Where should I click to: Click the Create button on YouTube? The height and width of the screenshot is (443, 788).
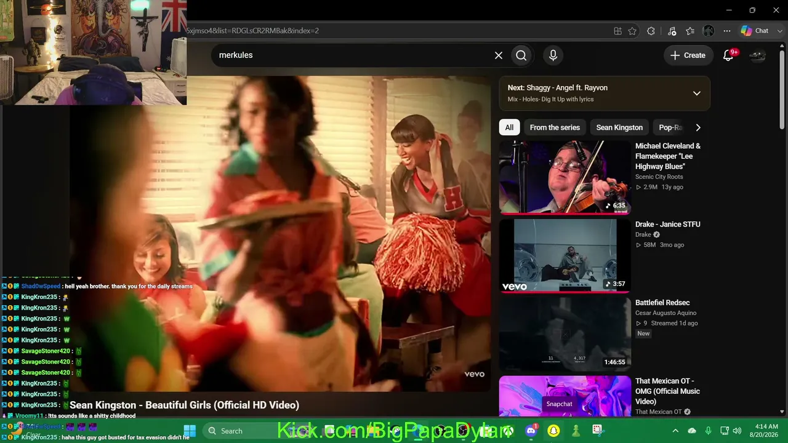[688, 55]
